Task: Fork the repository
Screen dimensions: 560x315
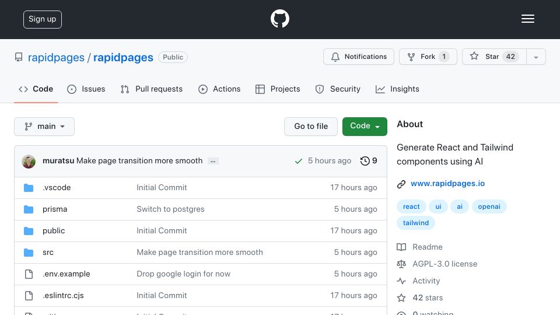Action: pyautogui.click(x=428, y=57)
